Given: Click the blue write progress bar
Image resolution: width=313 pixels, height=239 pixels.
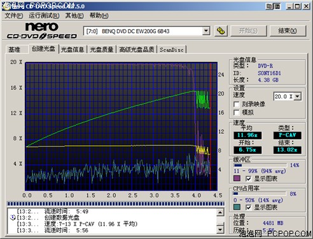Looking at the screenshot, I should tap(116, 204).
